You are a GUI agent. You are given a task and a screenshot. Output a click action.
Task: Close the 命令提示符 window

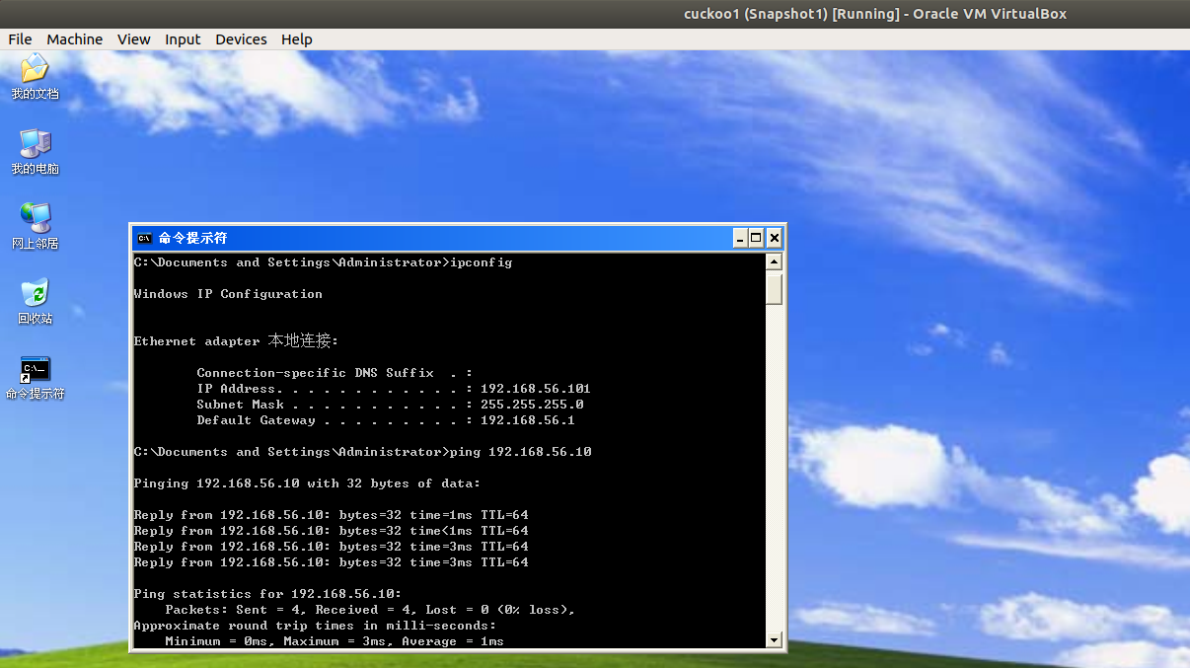click(775, 238)
